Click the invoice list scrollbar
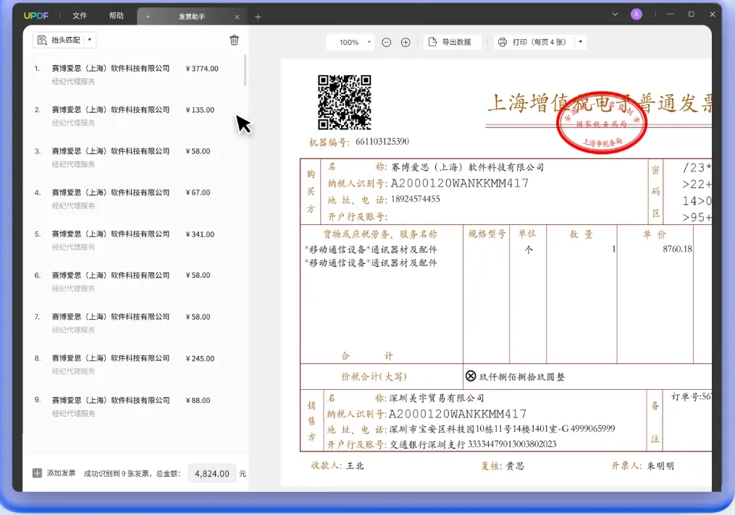735x515 pixels. tap(245, 71)
